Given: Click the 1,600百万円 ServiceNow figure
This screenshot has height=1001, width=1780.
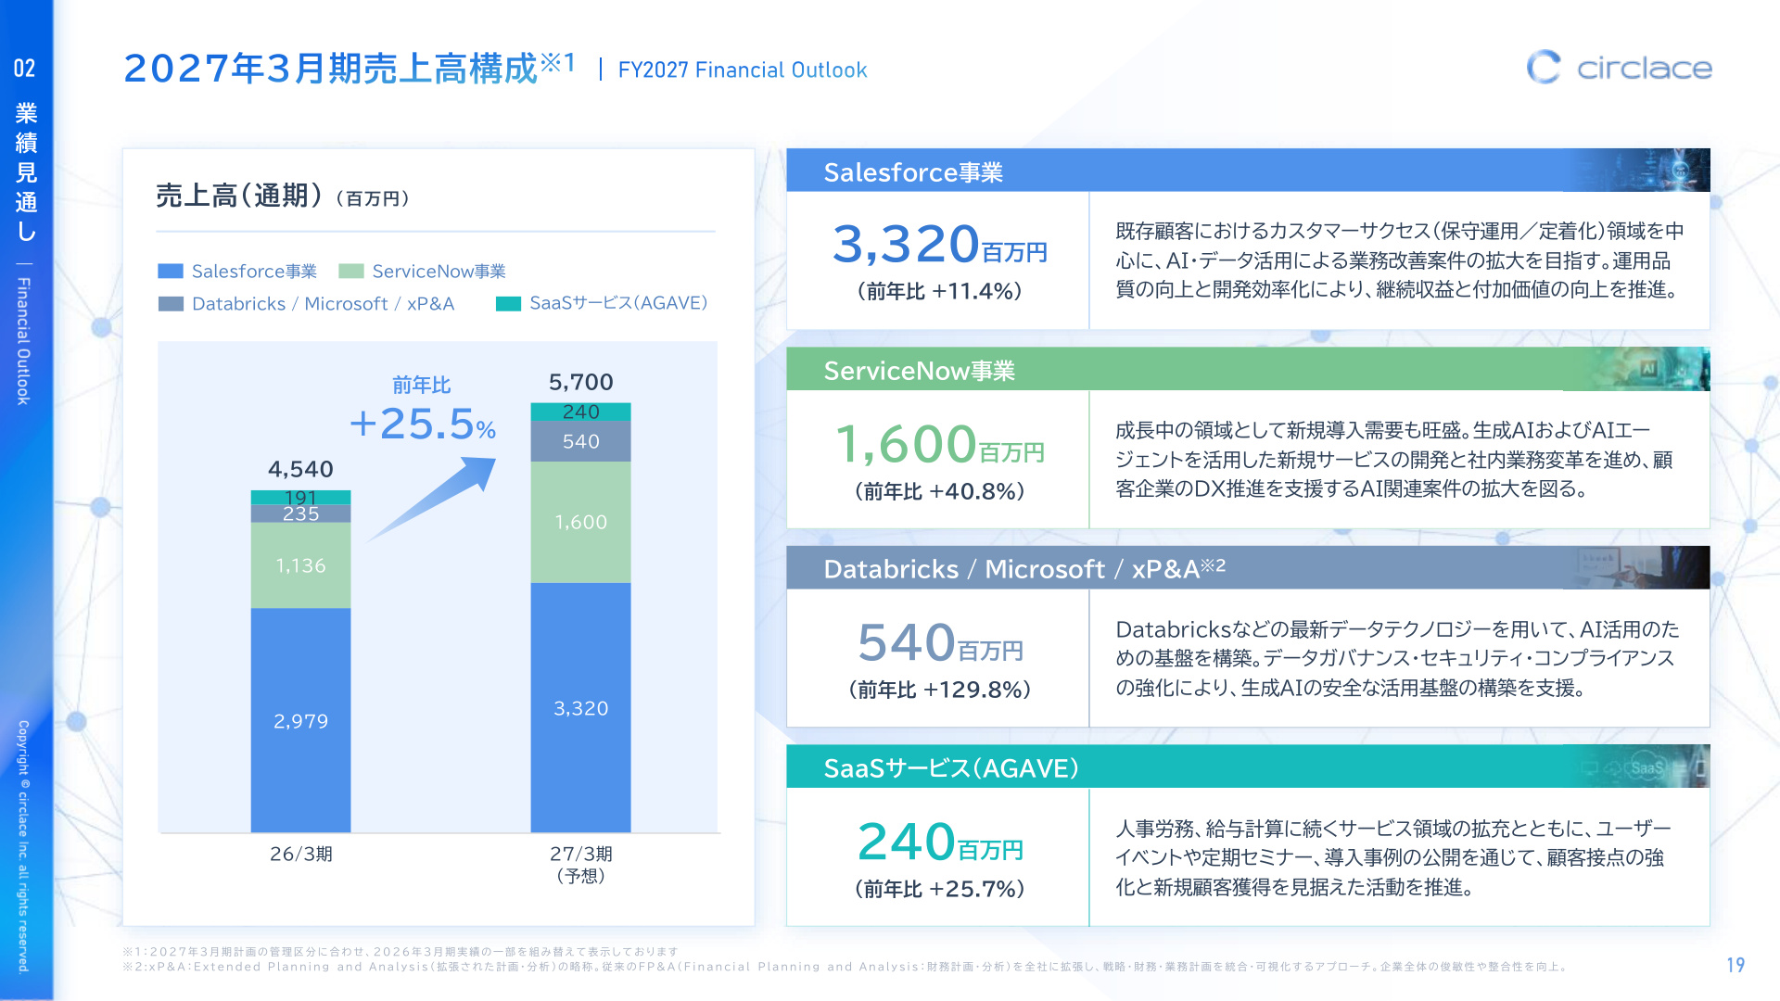Looking at the screenshot, I should click(x=939, y=444).
